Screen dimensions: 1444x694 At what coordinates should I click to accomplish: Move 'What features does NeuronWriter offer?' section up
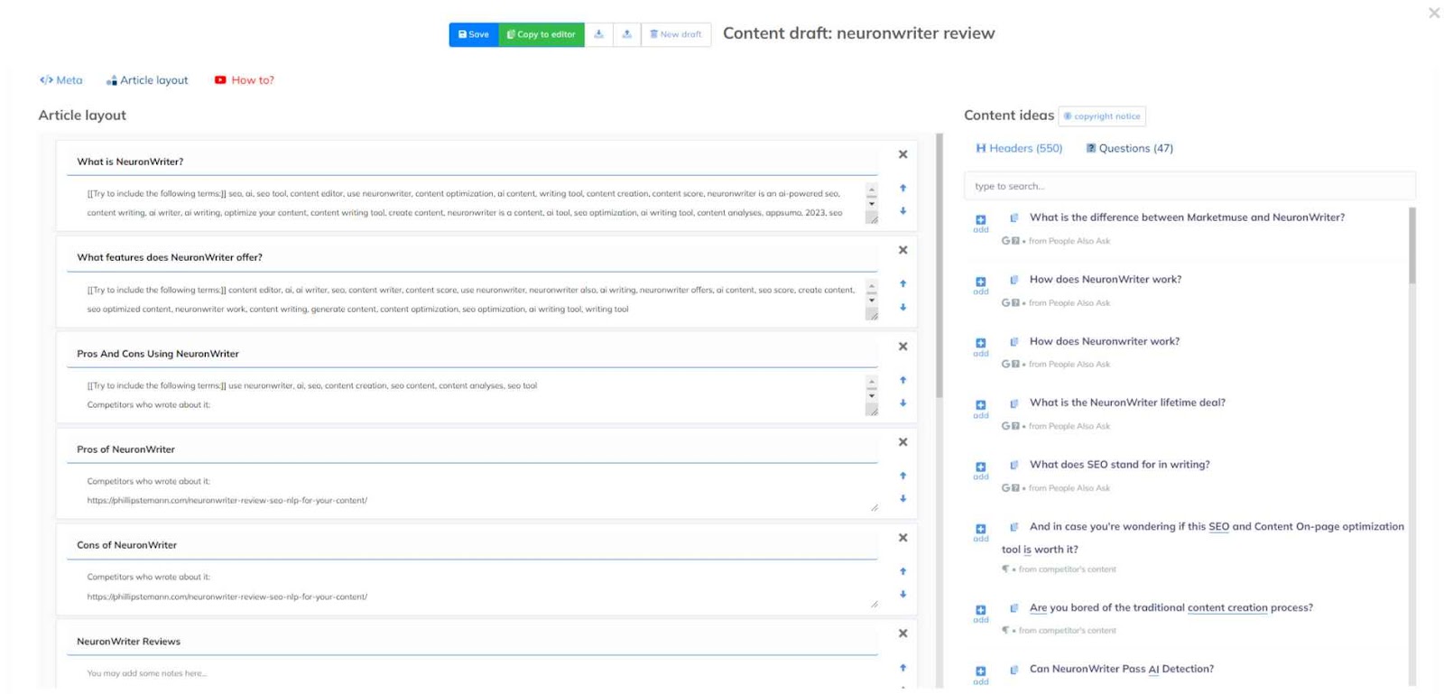pos(902,283)
